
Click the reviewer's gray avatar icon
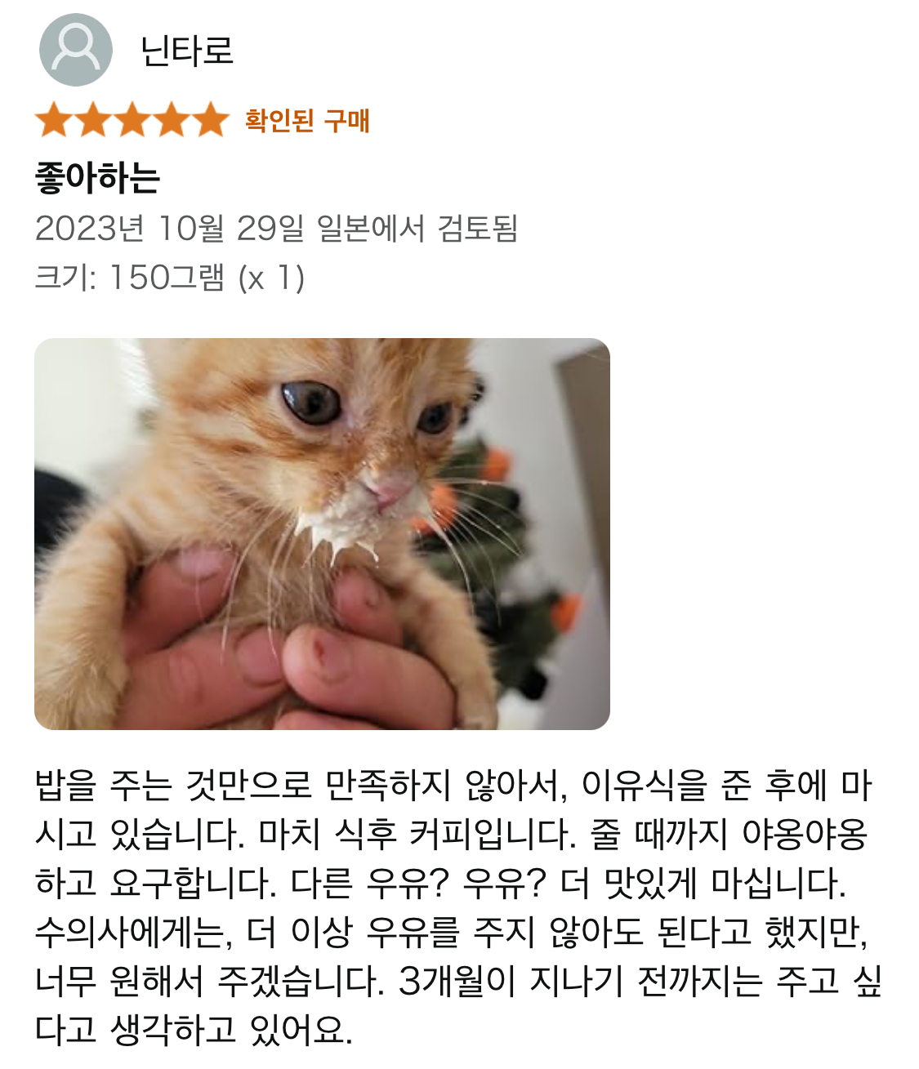point(76,50)
